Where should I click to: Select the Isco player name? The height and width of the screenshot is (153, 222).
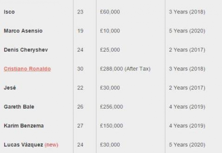9,12
